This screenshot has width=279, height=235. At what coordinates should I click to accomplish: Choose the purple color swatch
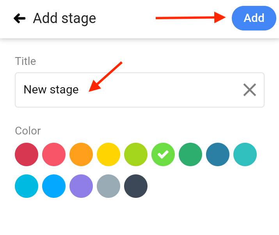(x=81, y=186)
